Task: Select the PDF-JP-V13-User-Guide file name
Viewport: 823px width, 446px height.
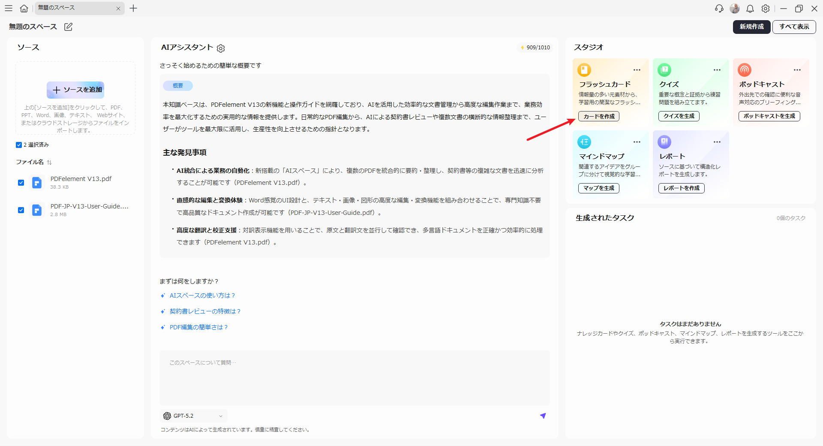Action: click(x=90, y=206)
